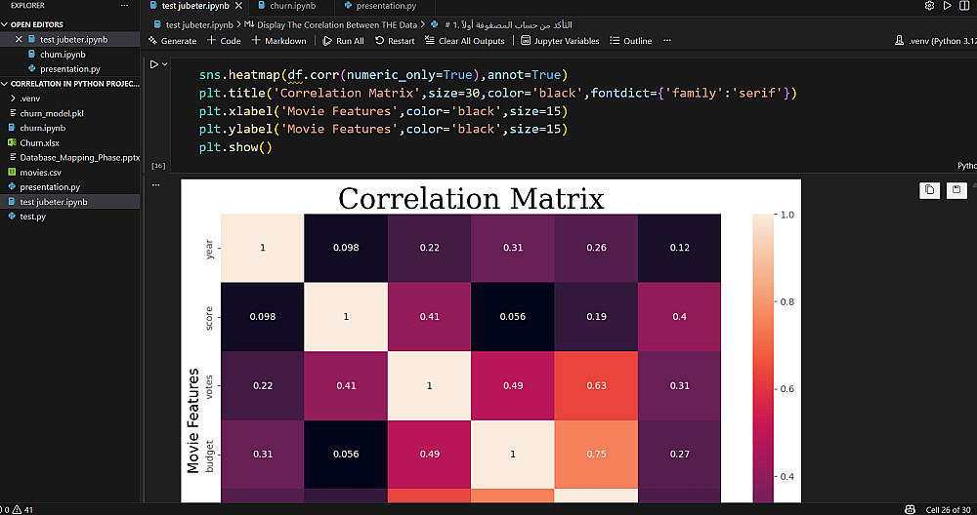Viewport: 977px width, 515px height.
Task: Click the Copilot status bar icon
Action: (x=910, y=510)
